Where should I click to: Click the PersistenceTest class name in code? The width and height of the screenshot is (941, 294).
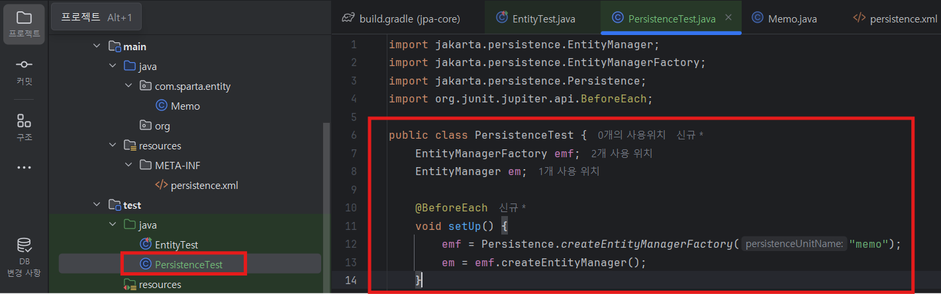pyautogui.click(x=524, y=135)
